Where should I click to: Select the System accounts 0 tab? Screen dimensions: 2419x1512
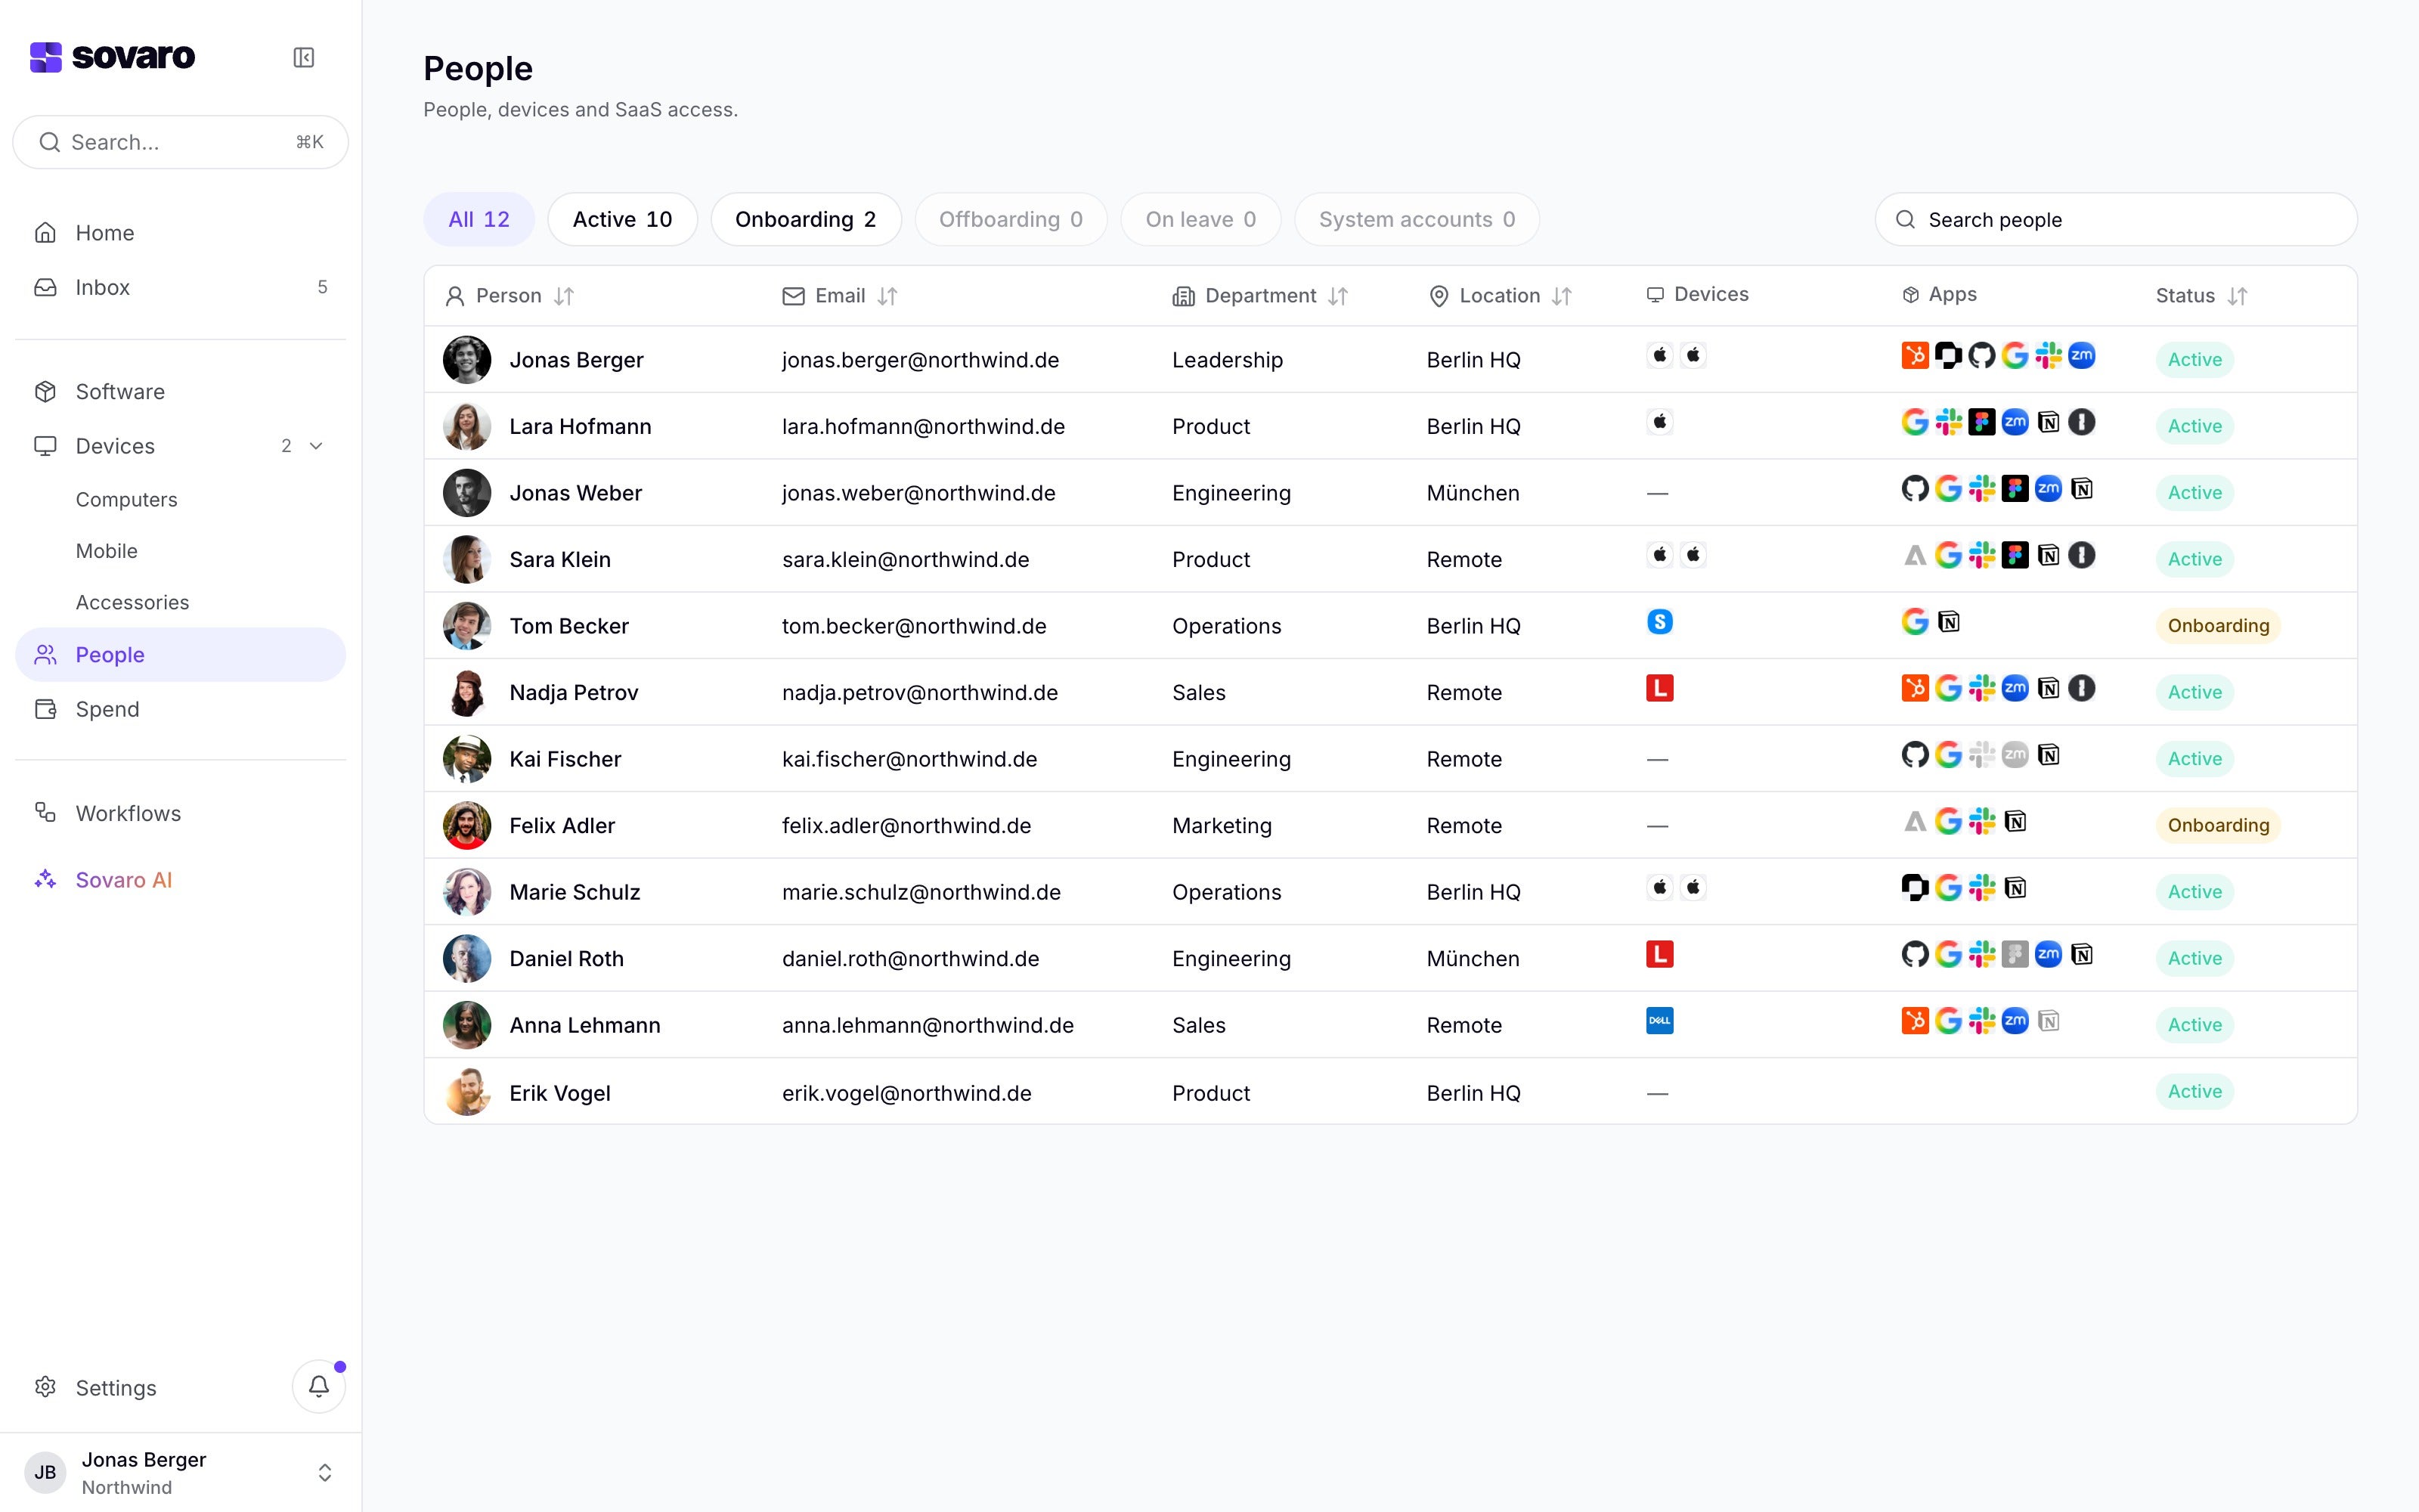pos(1417,219)
